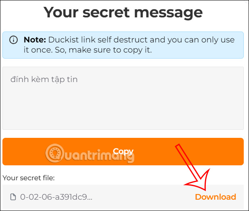Viewport: 249px width, 211px height.
Task: Click the "Your secret message" heading
Action: coord(123,13)
